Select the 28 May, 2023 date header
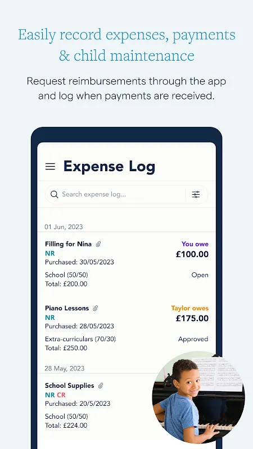This screenshot has height=449, width=253. pyautogui.click(x=65, y=368)
